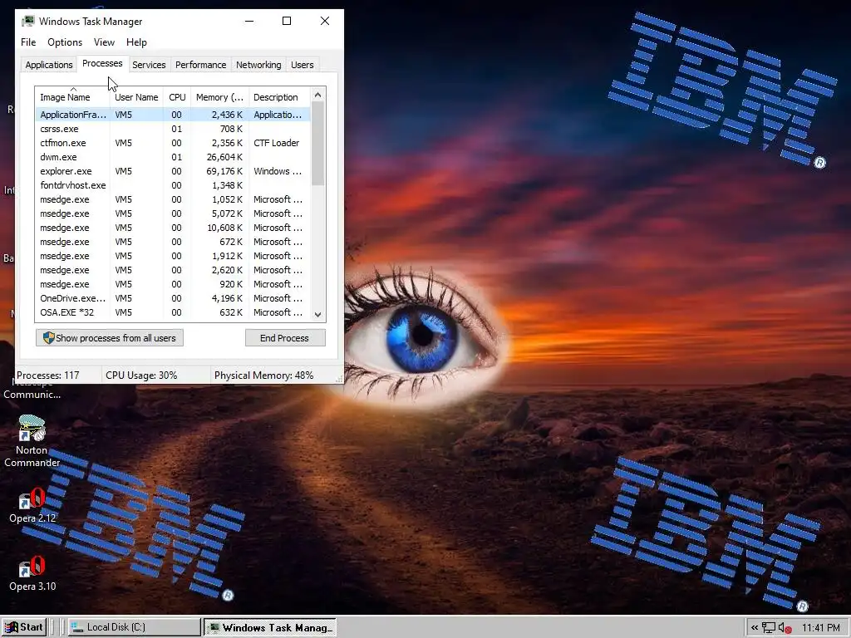851x638 pixels.
Task: Sort by the User Name column header
Action: 136,97
